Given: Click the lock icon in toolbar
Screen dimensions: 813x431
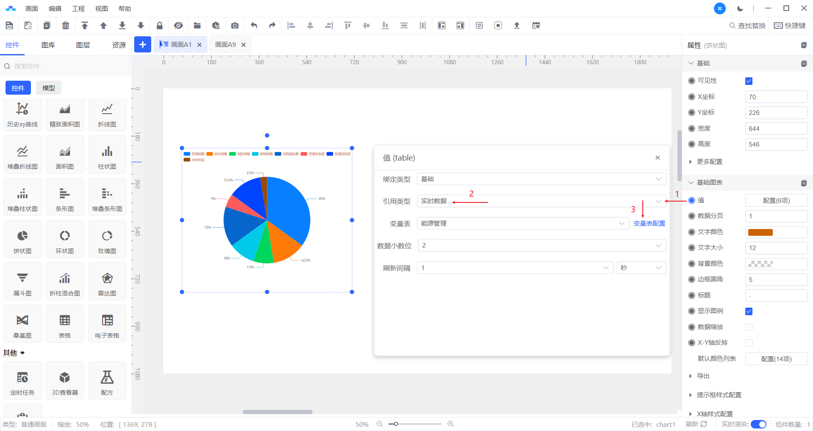Looking at the screenshot, I should click(x=160, y=26).
